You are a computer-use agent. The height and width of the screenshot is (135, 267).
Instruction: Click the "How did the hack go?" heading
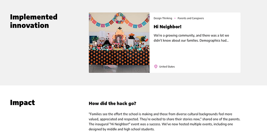point(112,103)
